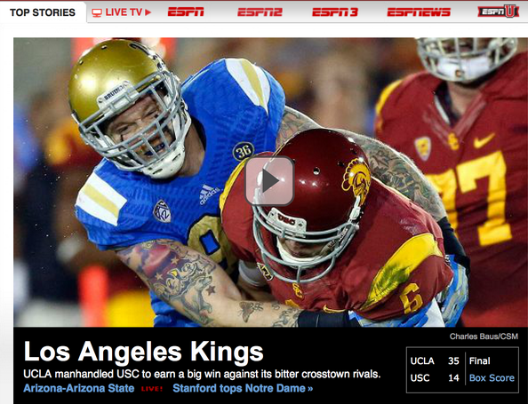Switch to the Top Stories tab
The width and height of the screenshot is (528, 404).
point(43,12)
